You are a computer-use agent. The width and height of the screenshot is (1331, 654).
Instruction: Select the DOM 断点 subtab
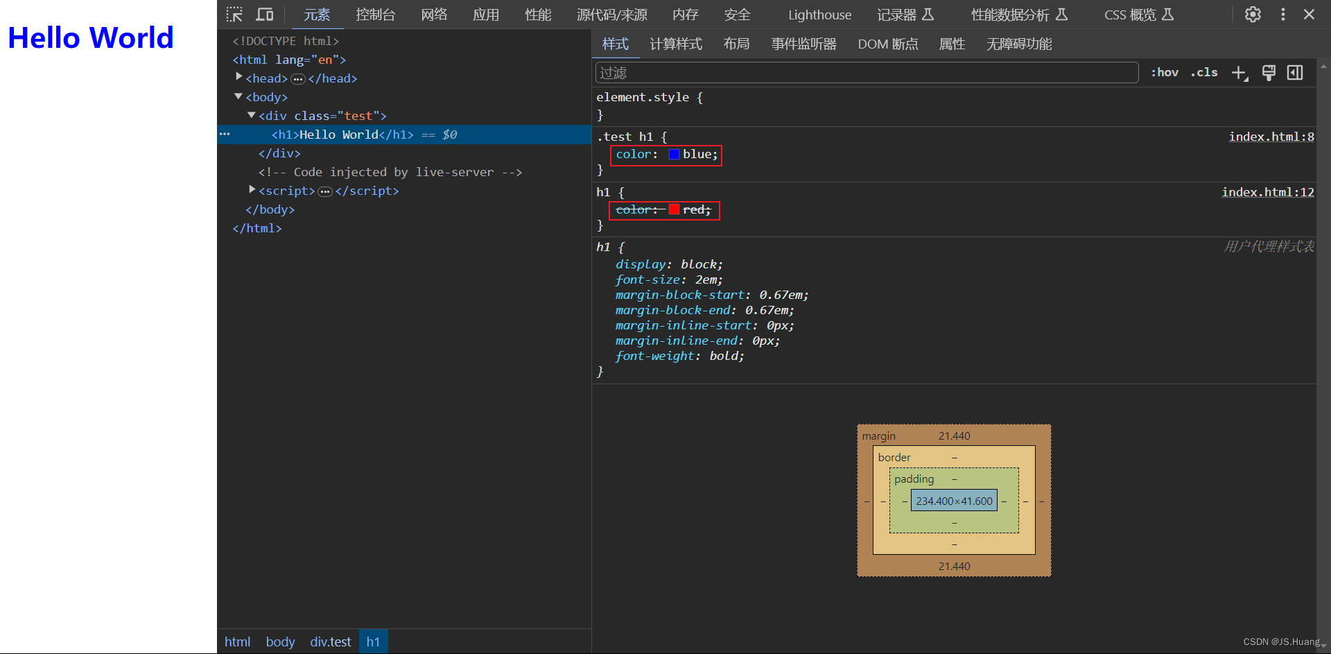[888, 44]
